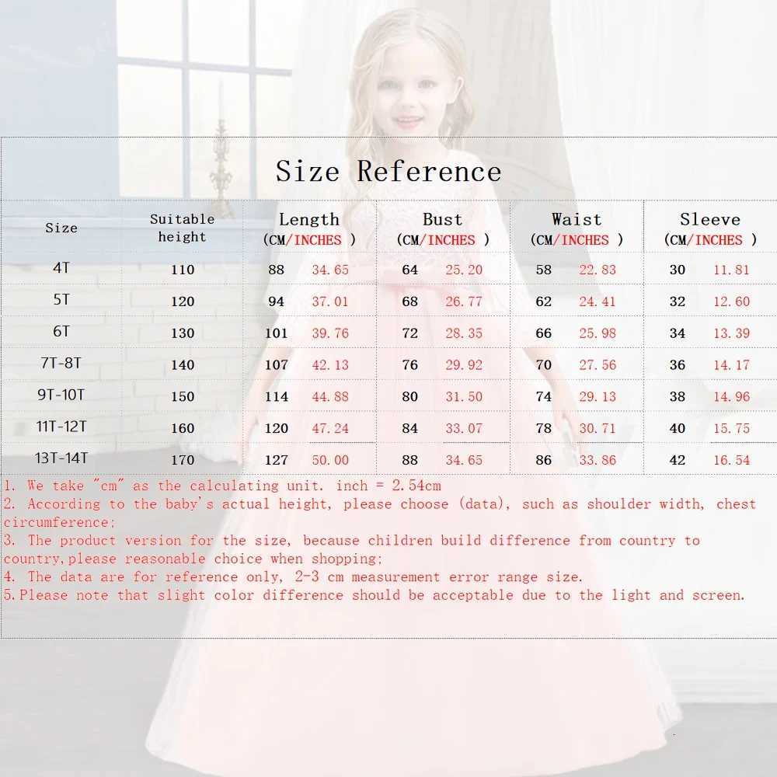This screenshot has width=777, height=777.
Task: Select the 4T size row label
Action: click(61, 270)
